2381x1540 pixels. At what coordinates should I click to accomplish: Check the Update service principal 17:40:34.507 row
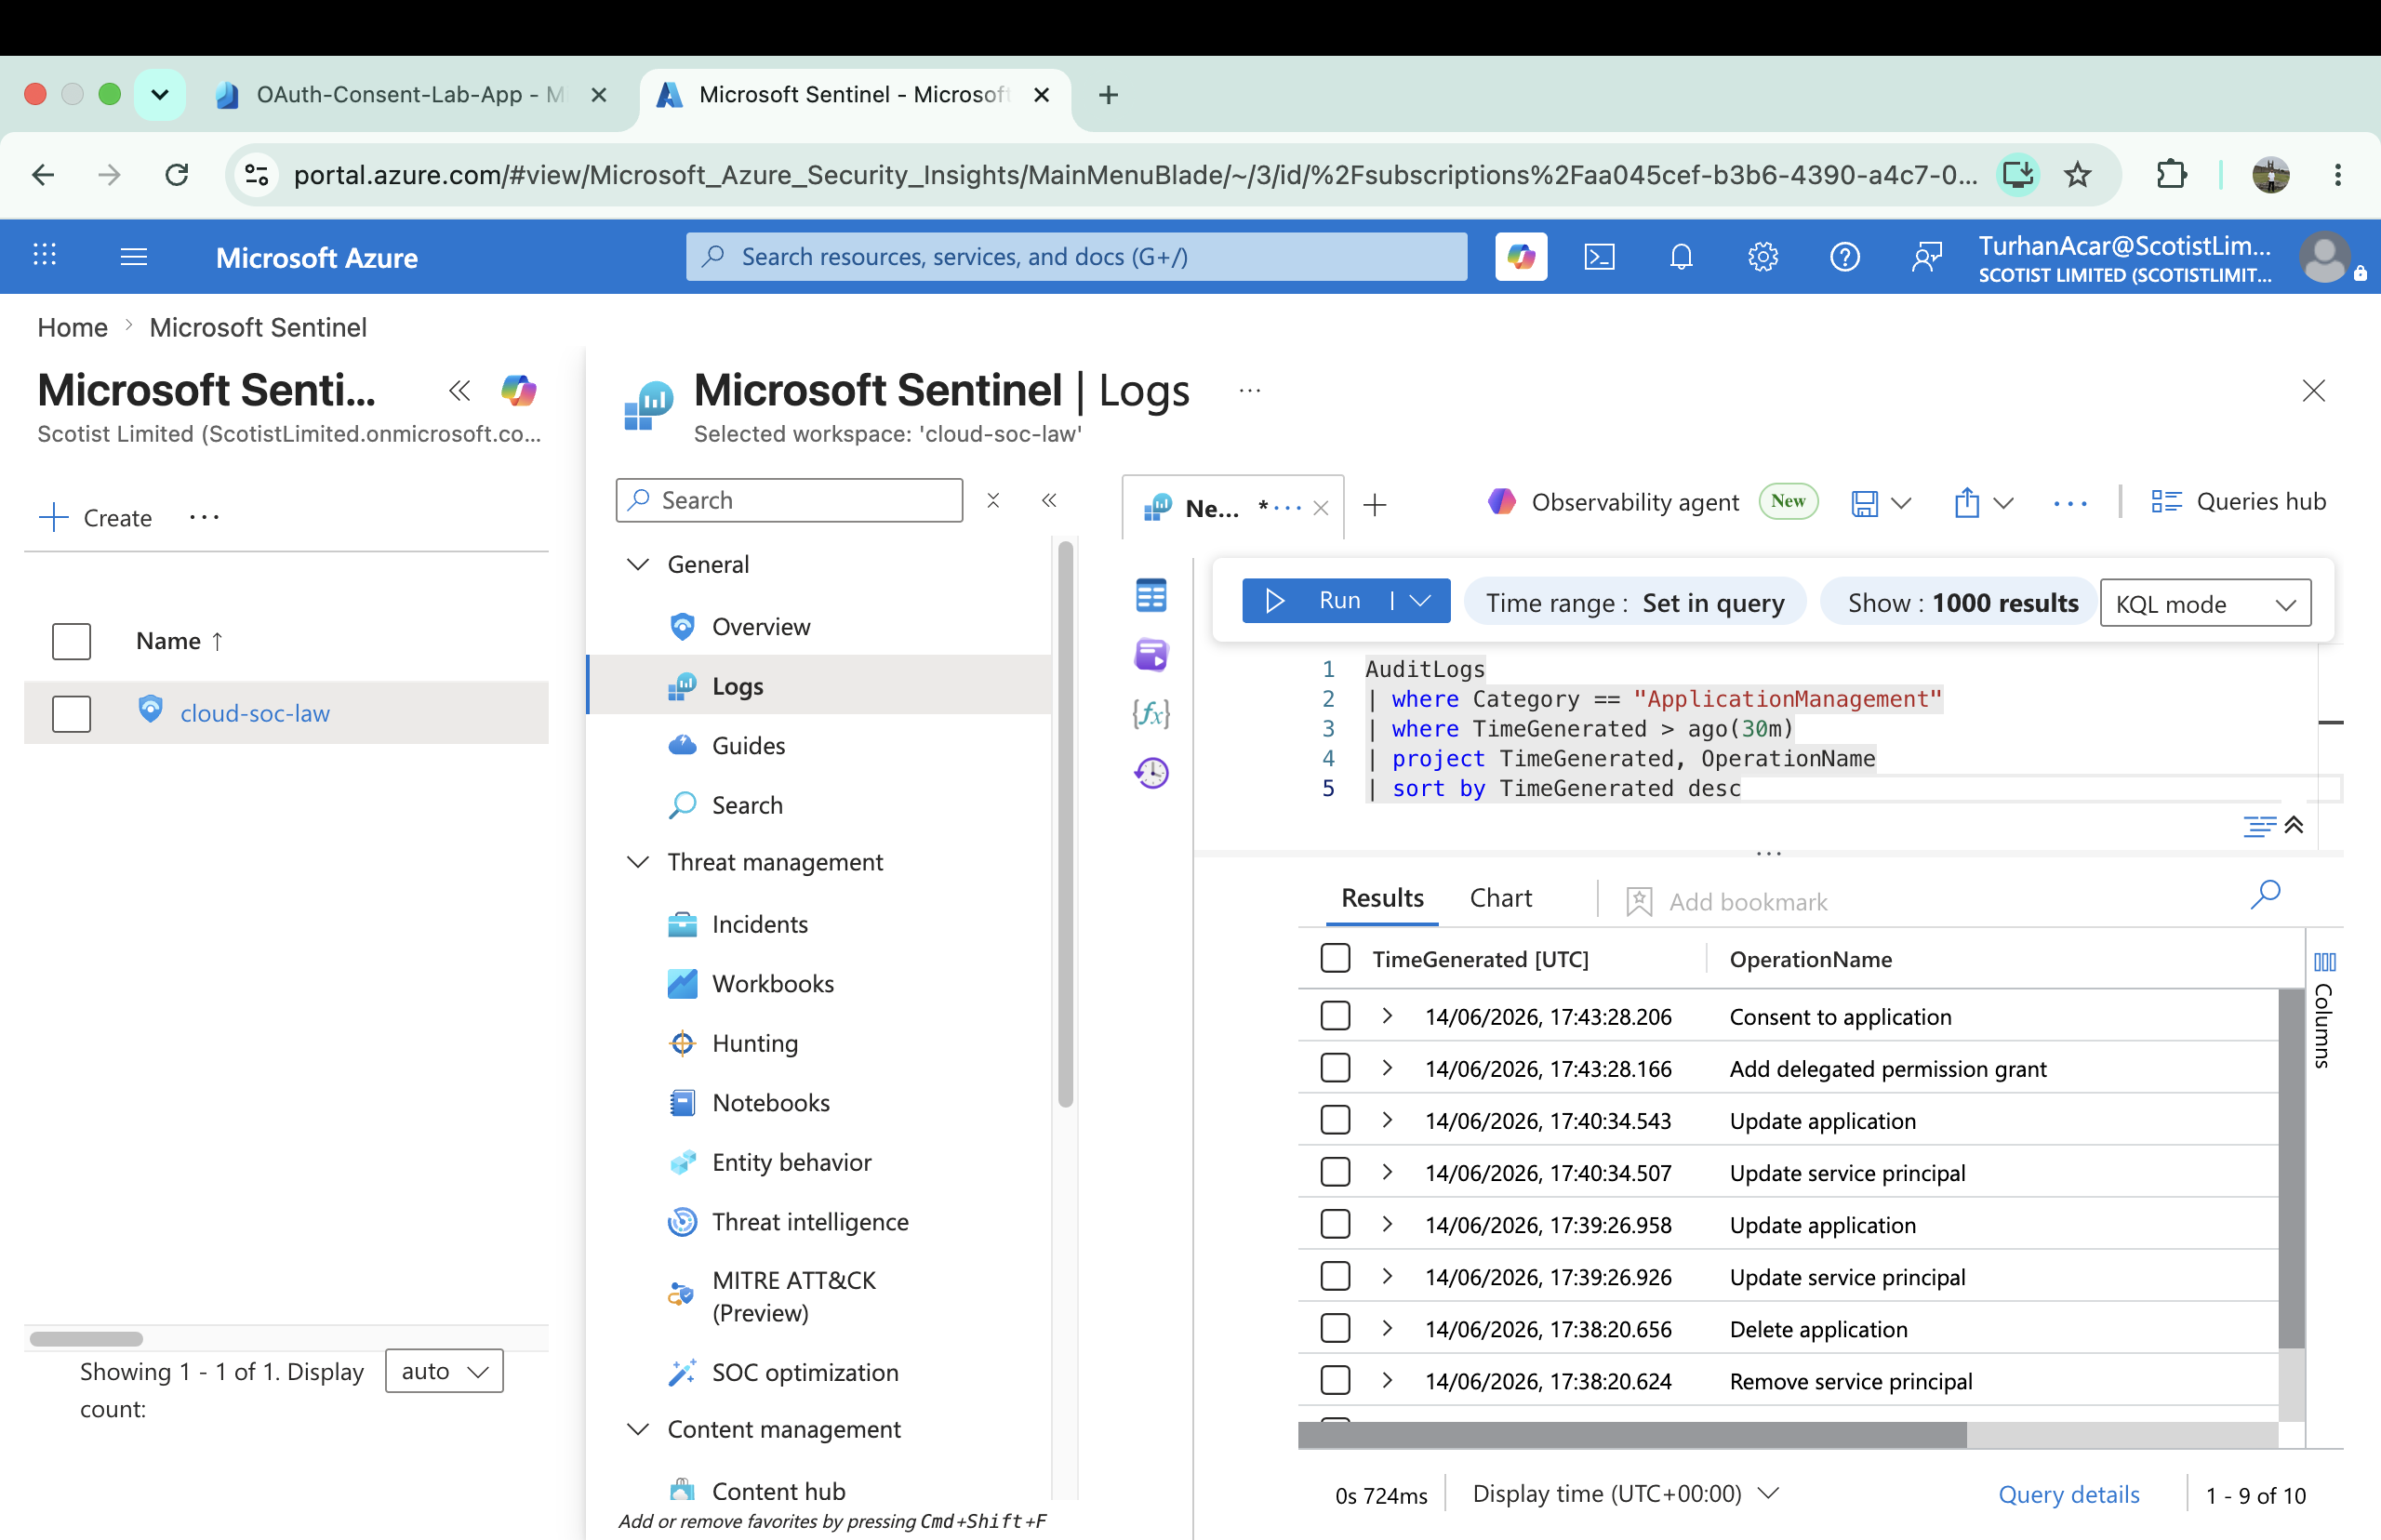click(x=1335, y=1172)
